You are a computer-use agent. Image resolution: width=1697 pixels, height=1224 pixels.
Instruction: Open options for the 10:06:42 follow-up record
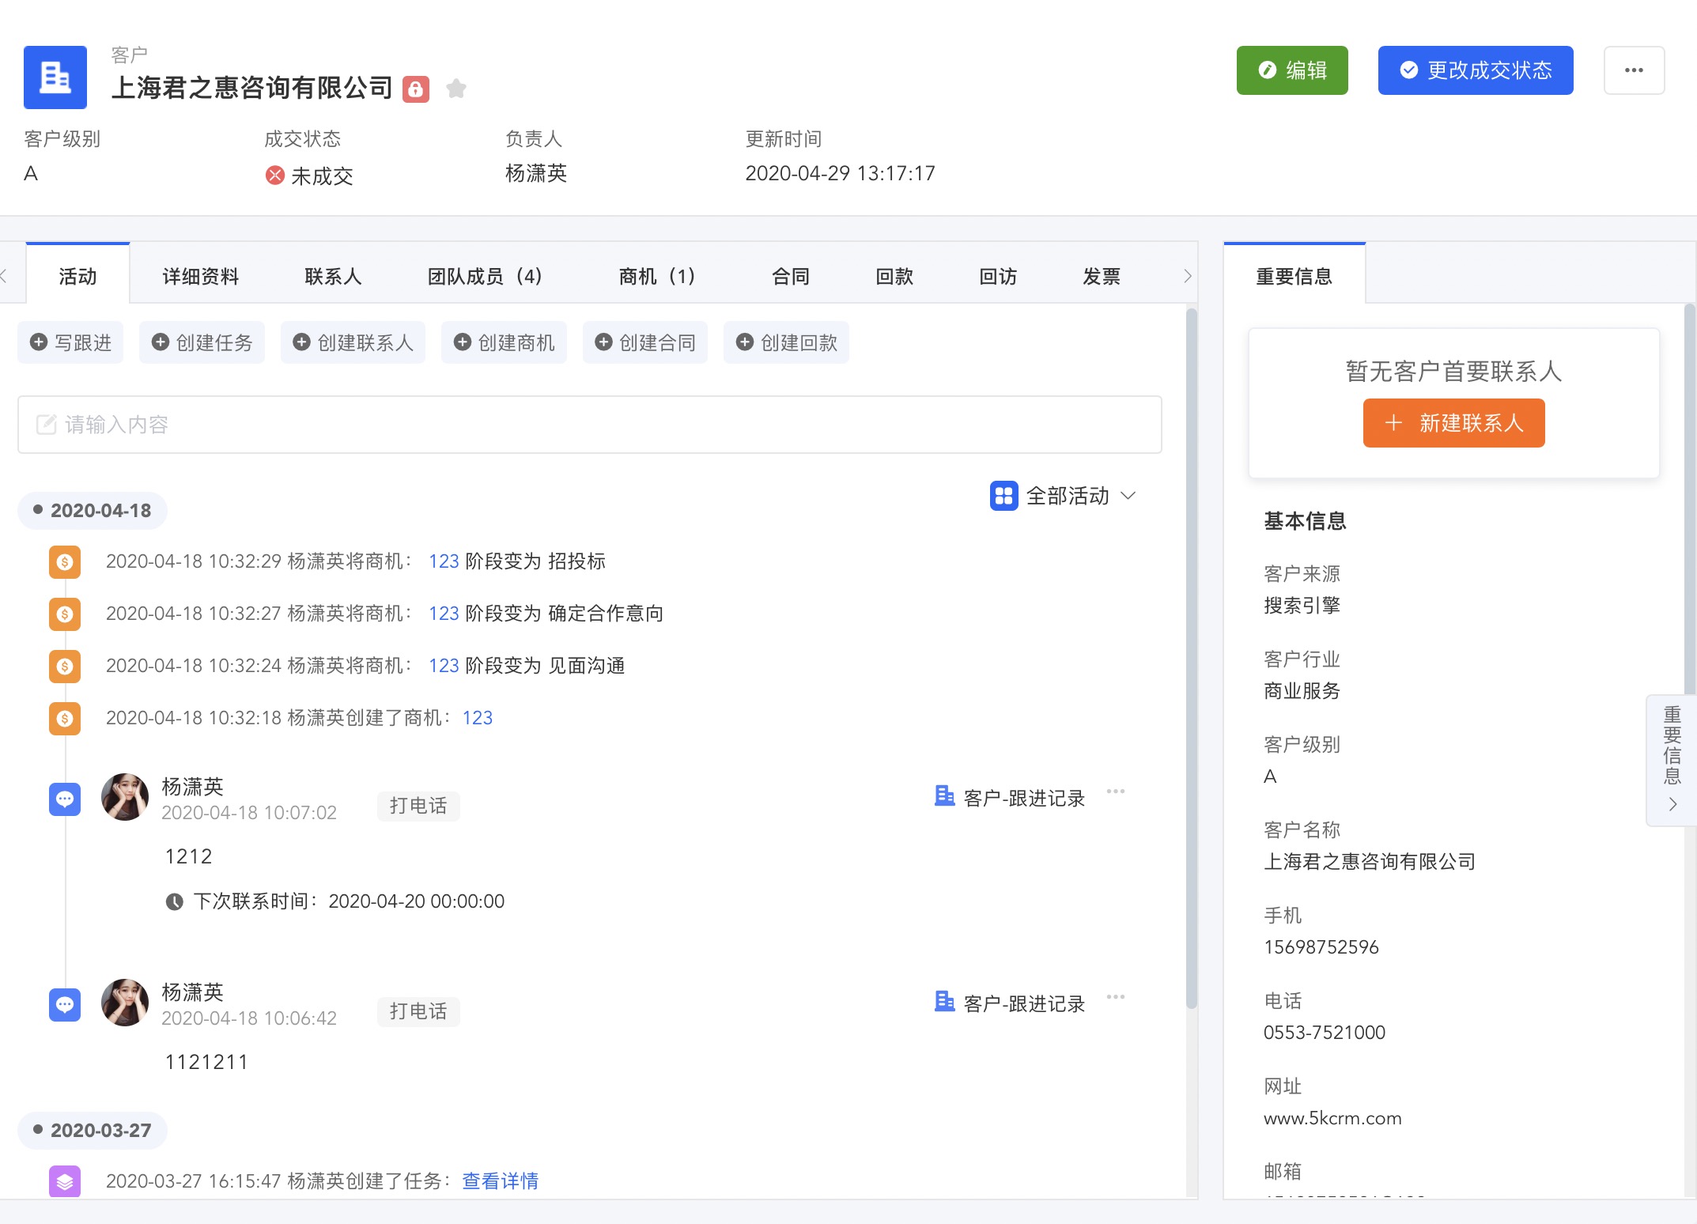1115,997
